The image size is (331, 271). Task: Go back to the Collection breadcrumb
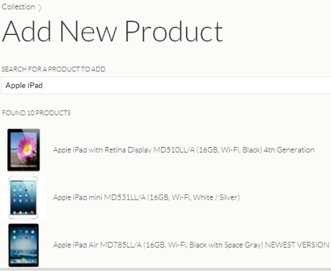pyautogui.click(x=18, y=7)
